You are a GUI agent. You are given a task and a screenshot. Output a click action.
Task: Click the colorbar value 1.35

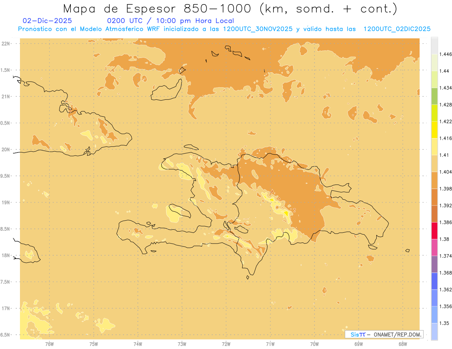(x=444, y=323)
